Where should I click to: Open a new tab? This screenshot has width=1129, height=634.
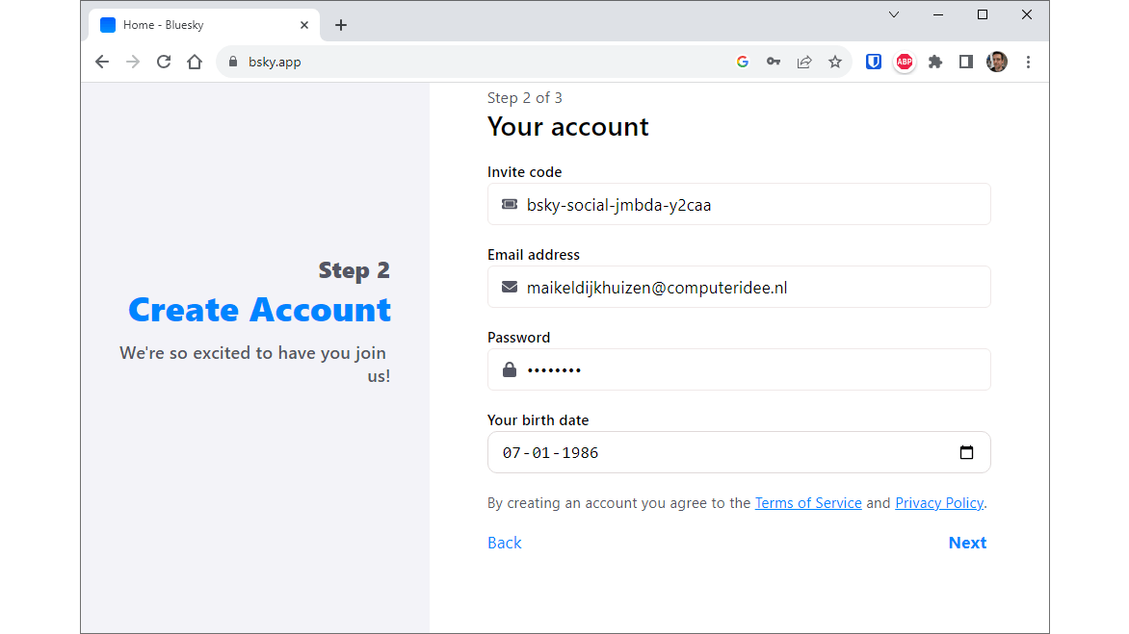coord(341,25)
